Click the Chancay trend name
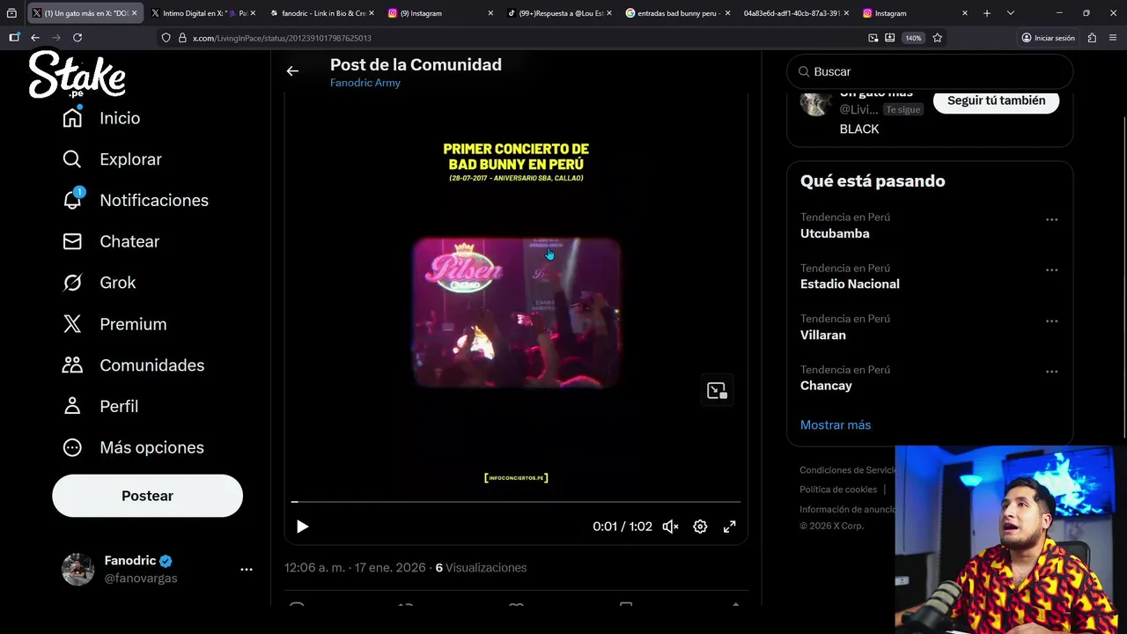Viewport: 1127px width, 634px height. pos(826,386)
